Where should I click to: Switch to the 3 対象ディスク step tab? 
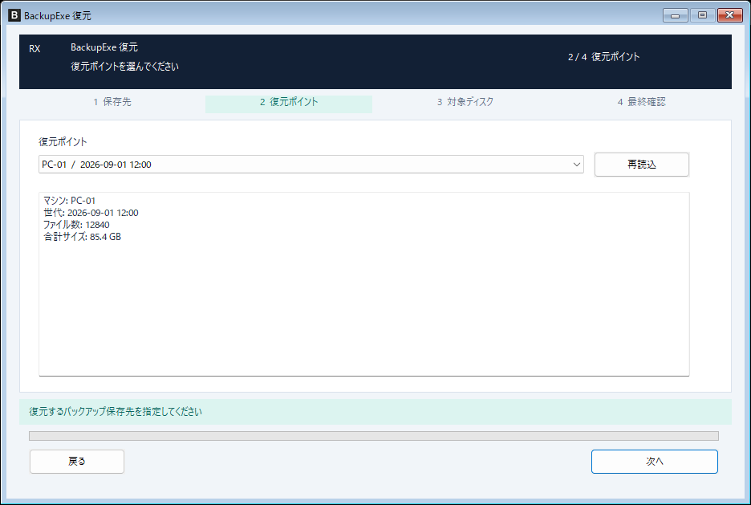pos(465,102)
